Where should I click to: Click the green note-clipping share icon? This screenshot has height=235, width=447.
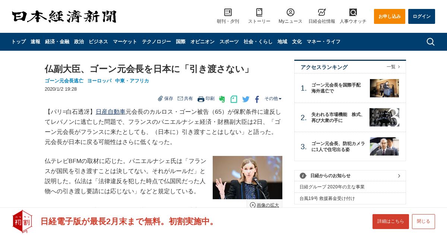(x=234, y=99)
